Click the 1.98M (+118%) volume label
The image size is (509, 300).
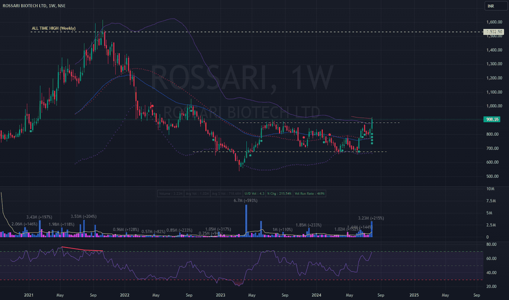(x=62, y=224)
